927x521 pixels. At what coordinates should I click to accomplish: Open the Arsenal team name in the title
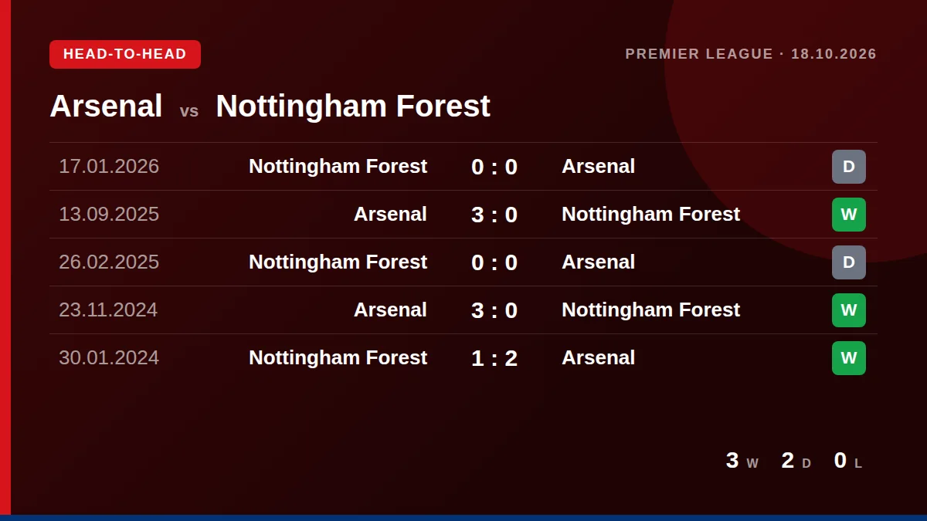106,106
